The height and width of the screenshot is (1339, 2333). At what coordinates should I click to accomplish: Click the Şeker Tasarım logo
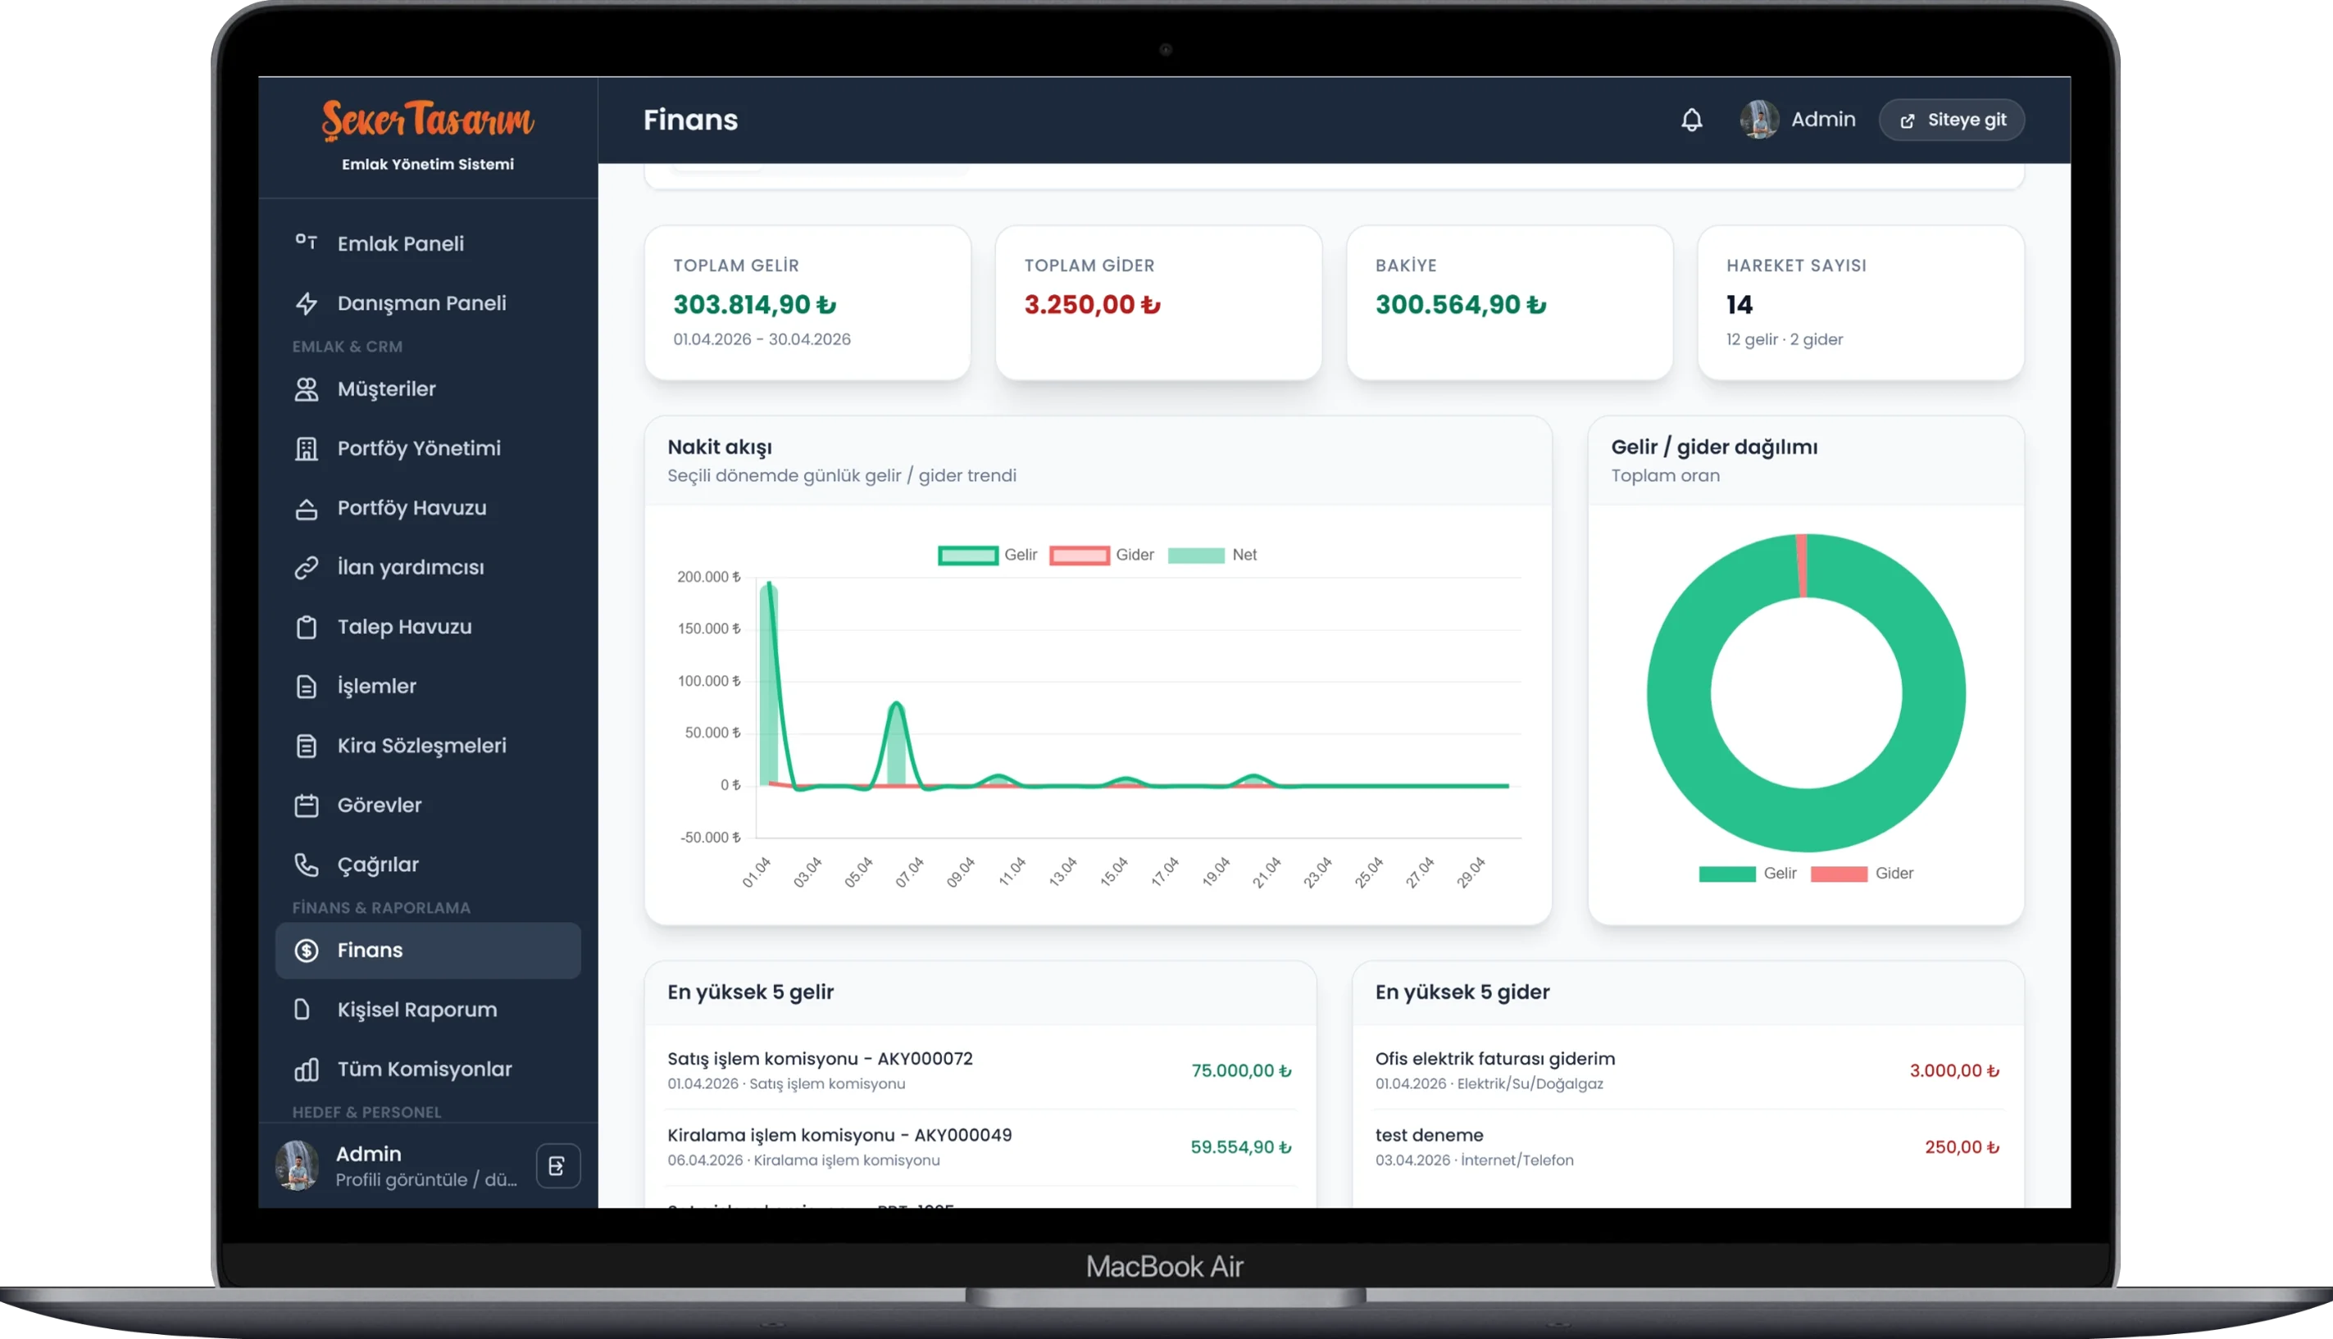point(428,120)
